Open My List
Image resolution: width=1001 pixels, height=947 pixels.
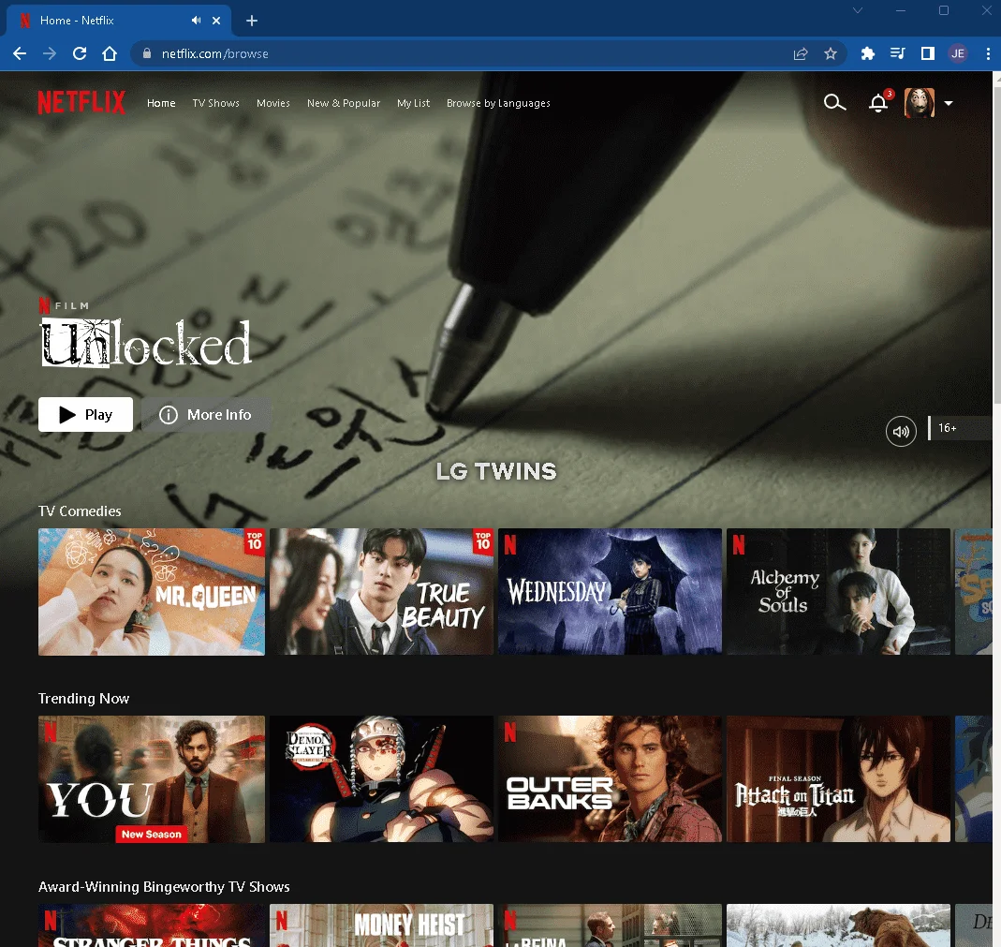pyautogui.click(x=413, y=103)
